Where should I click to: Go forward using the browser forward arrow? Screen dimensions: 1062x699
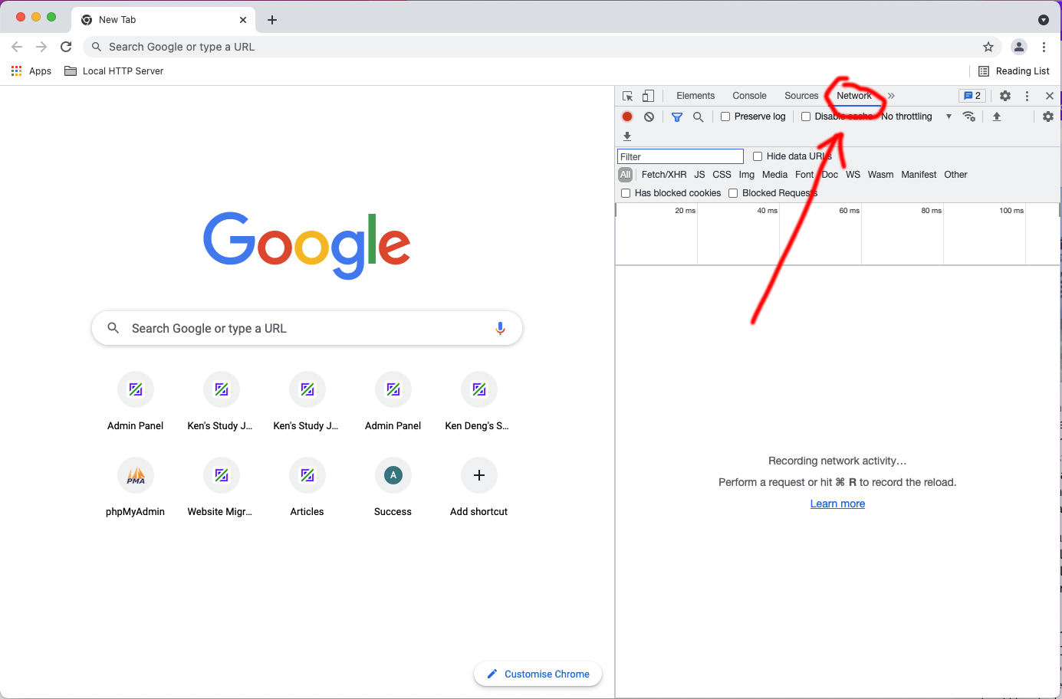41,47
